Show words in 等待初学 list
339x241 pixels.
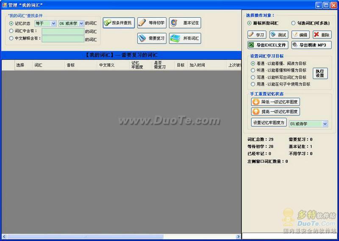pos(152,23)
